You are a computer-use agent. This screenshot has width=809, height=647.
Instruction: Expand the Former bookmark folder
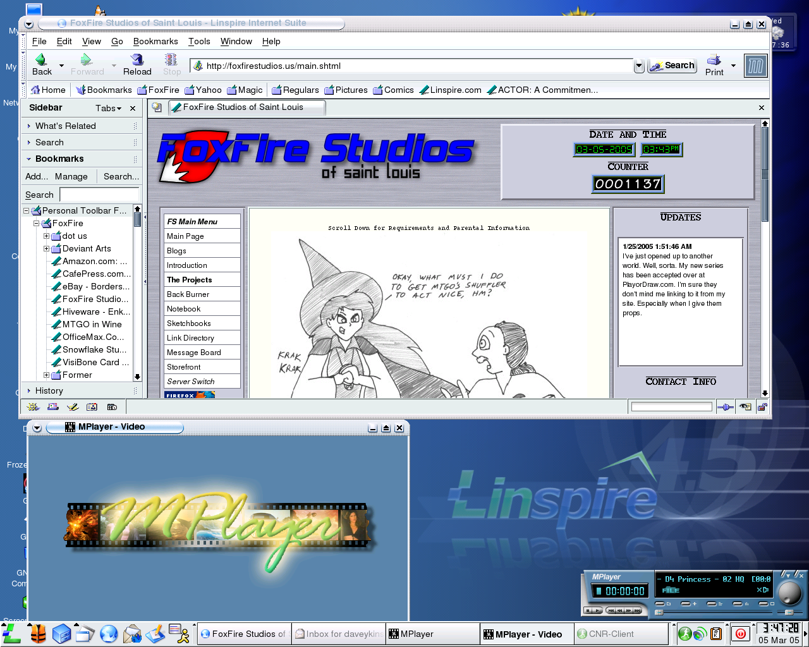click(46, 375)
